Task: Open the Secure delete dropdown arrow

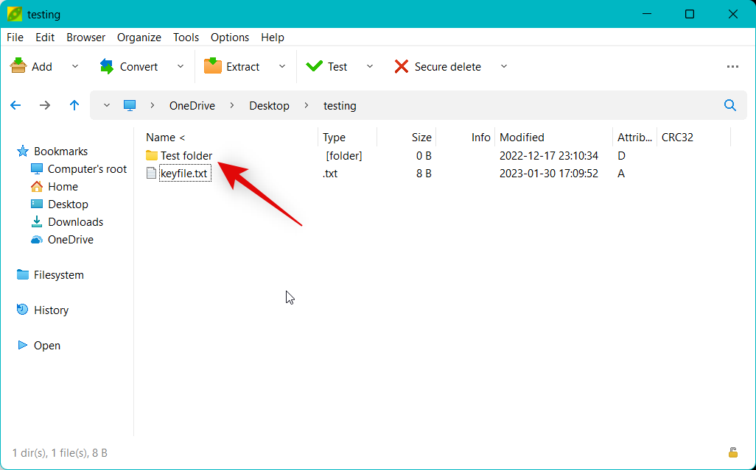Action: (x=504, y=66)
